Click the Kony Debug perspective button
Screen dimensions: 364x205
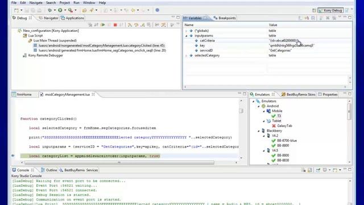click(330, 10)
